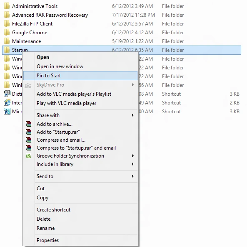Viewport: 247px width, 247px height.
Task: Click the WinR... folder icon
Action: tap(7, 85)
